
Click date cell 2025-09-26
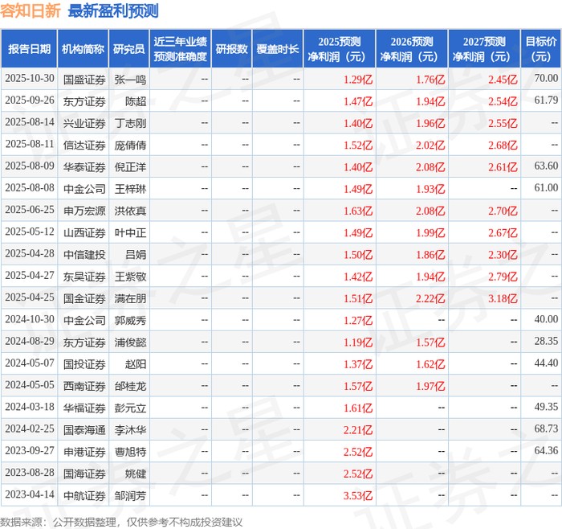pos(30,100)
